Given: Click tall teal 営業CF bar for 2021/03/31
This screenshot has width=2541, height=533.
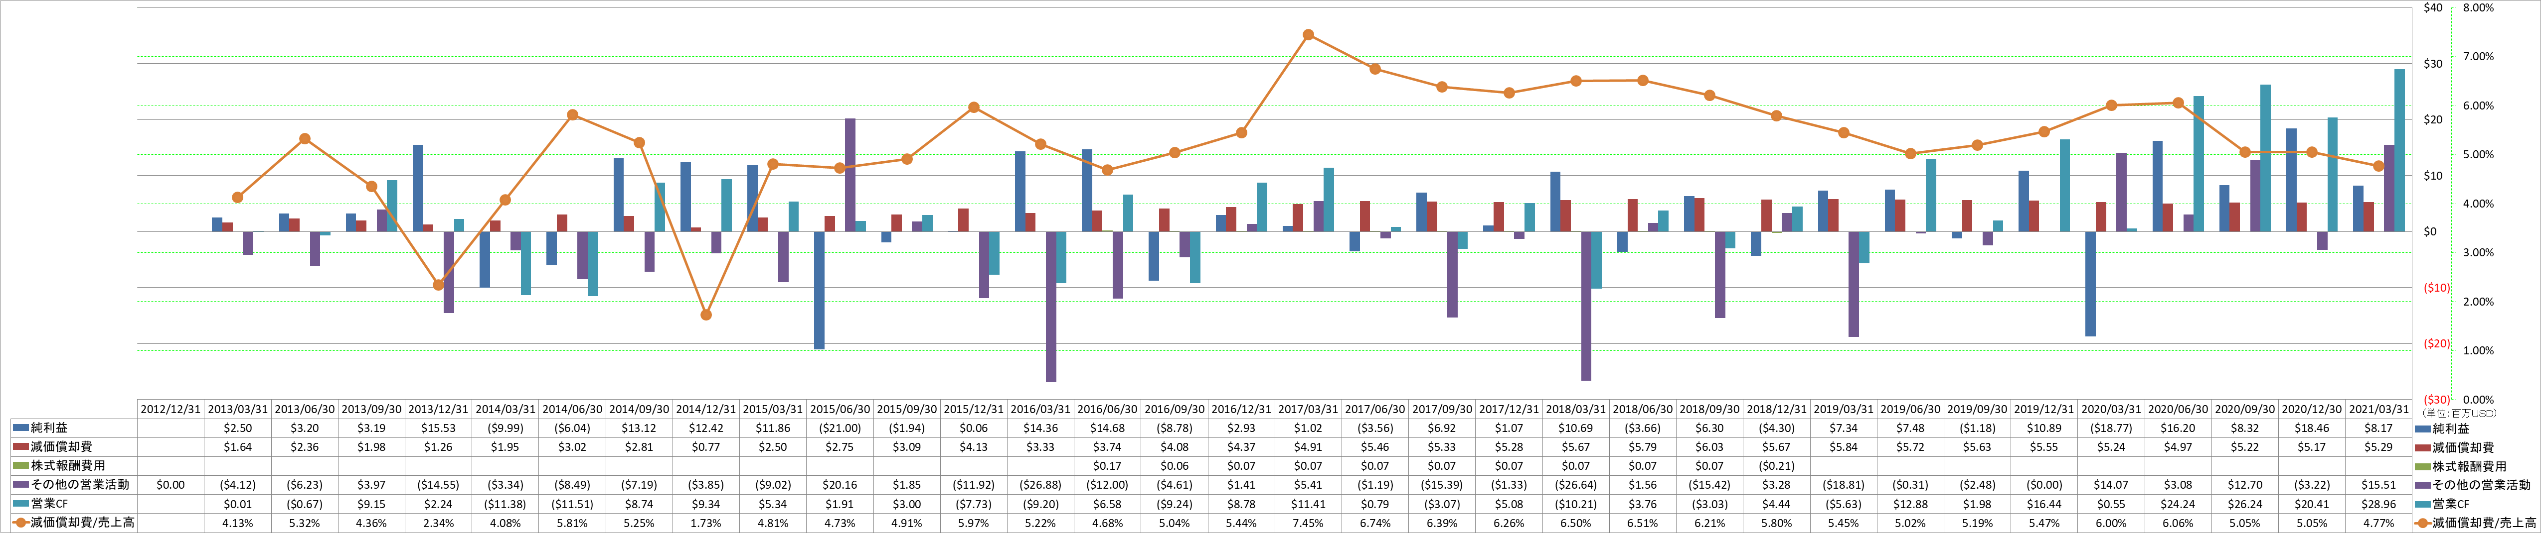Looking at the screenshot, I should coord(2400,151).
